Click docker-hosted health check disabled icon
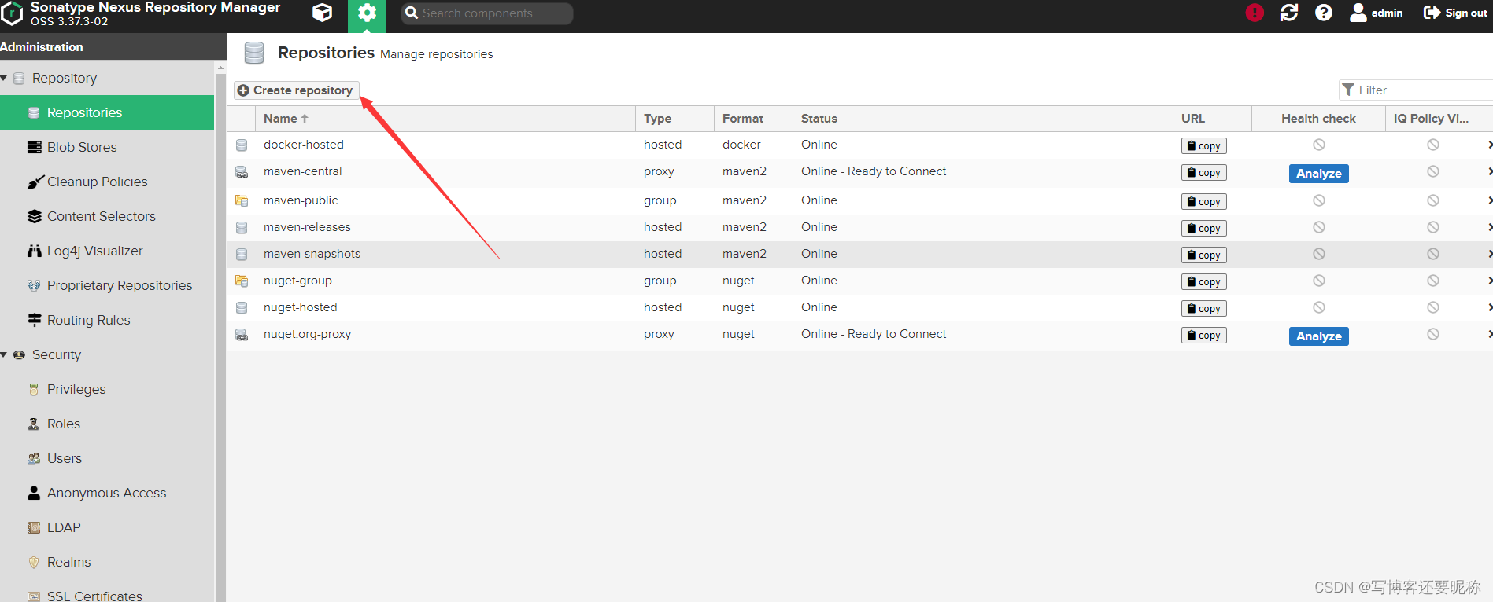The image size is (1493, 602). (1319, 145)
